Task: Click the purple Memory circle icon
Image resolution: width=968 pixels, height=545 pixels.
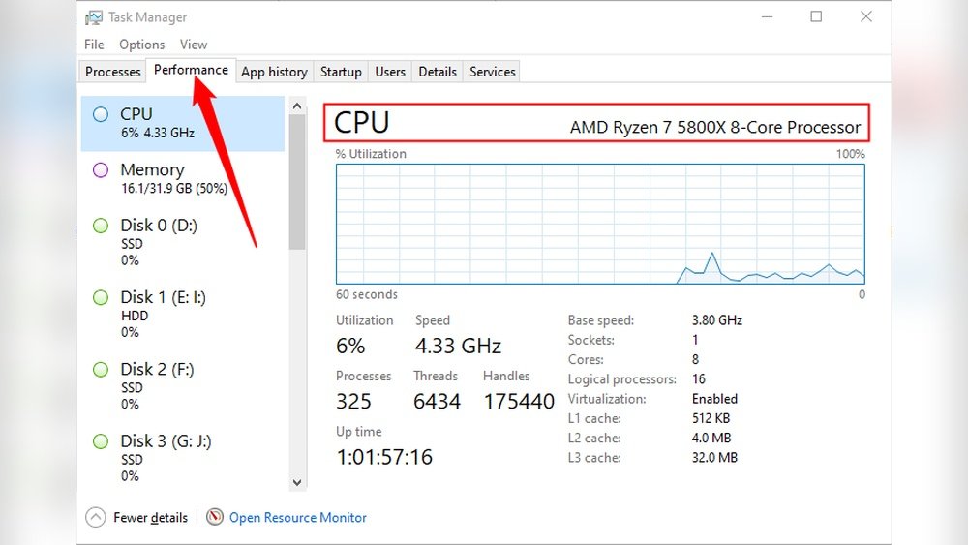Action: [101, 170]
